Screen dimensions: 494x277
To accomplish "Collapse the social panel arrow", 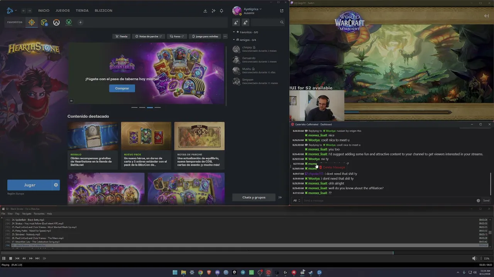I will tap(280, 197).
